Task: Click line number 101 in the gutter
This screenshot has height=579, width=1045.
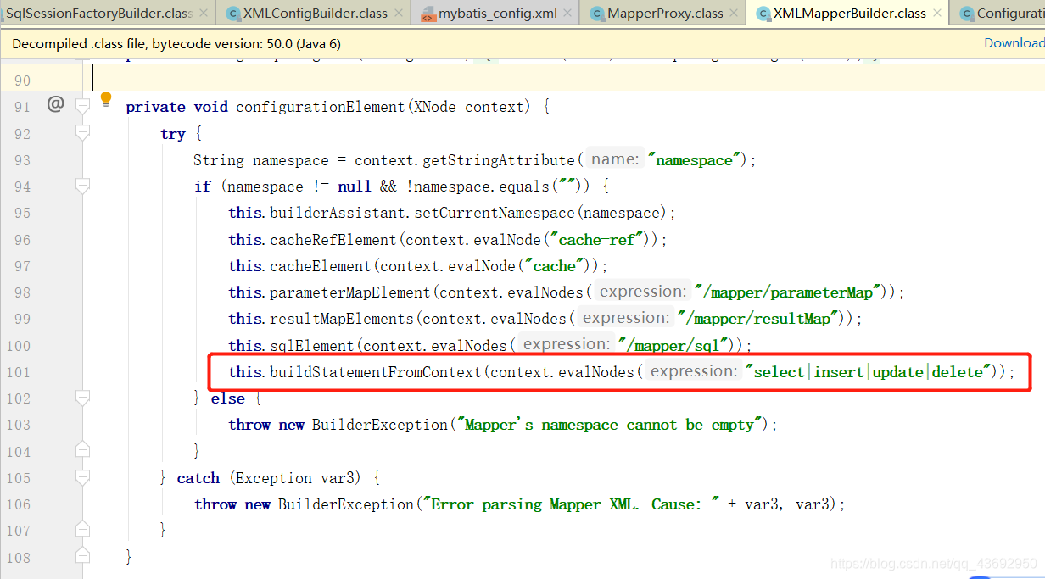Action: [18, 372]
